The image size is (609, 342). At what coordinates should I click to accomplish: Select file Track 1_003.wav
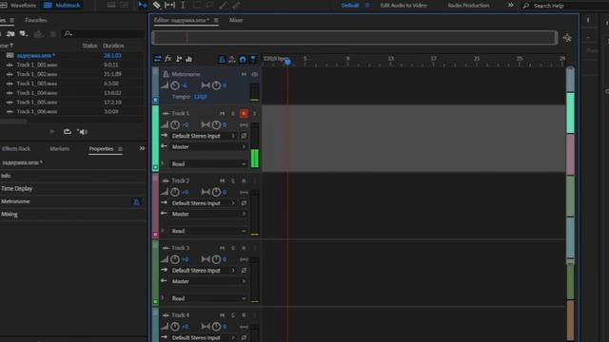(37, 84)
